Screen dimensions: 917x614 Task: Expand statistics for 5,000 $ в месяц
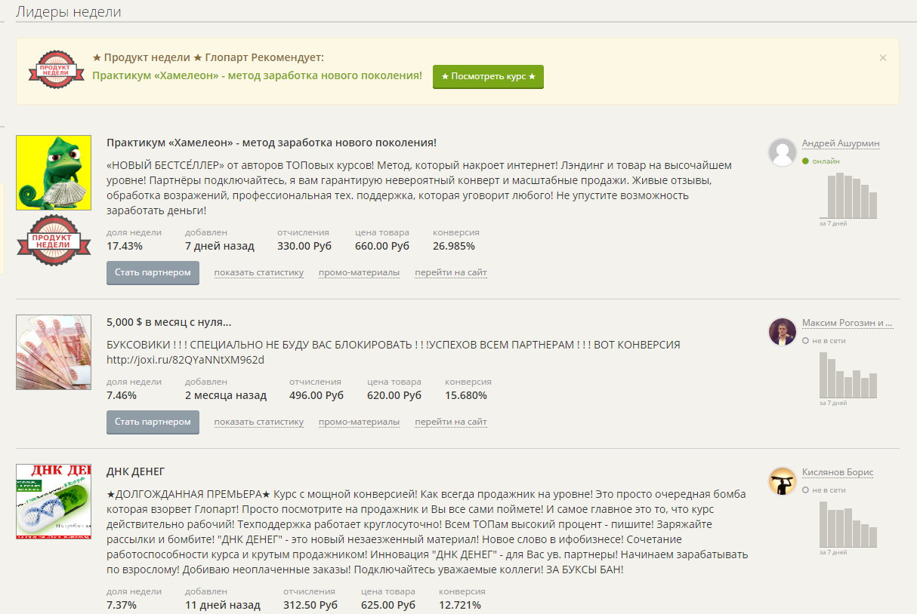pos(258,422)
